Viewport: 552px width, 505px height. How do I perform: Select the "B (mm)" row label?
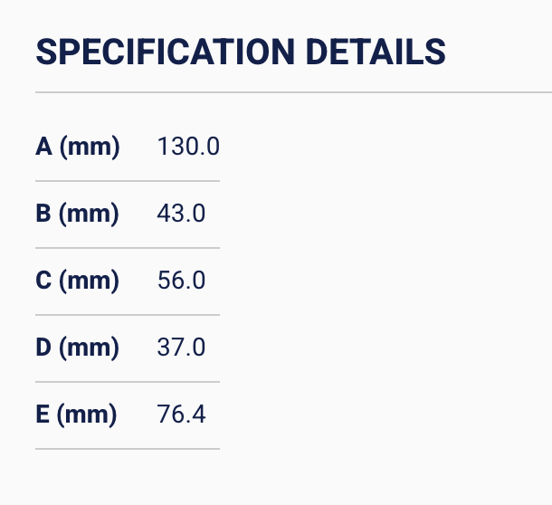tap(77, 214)
